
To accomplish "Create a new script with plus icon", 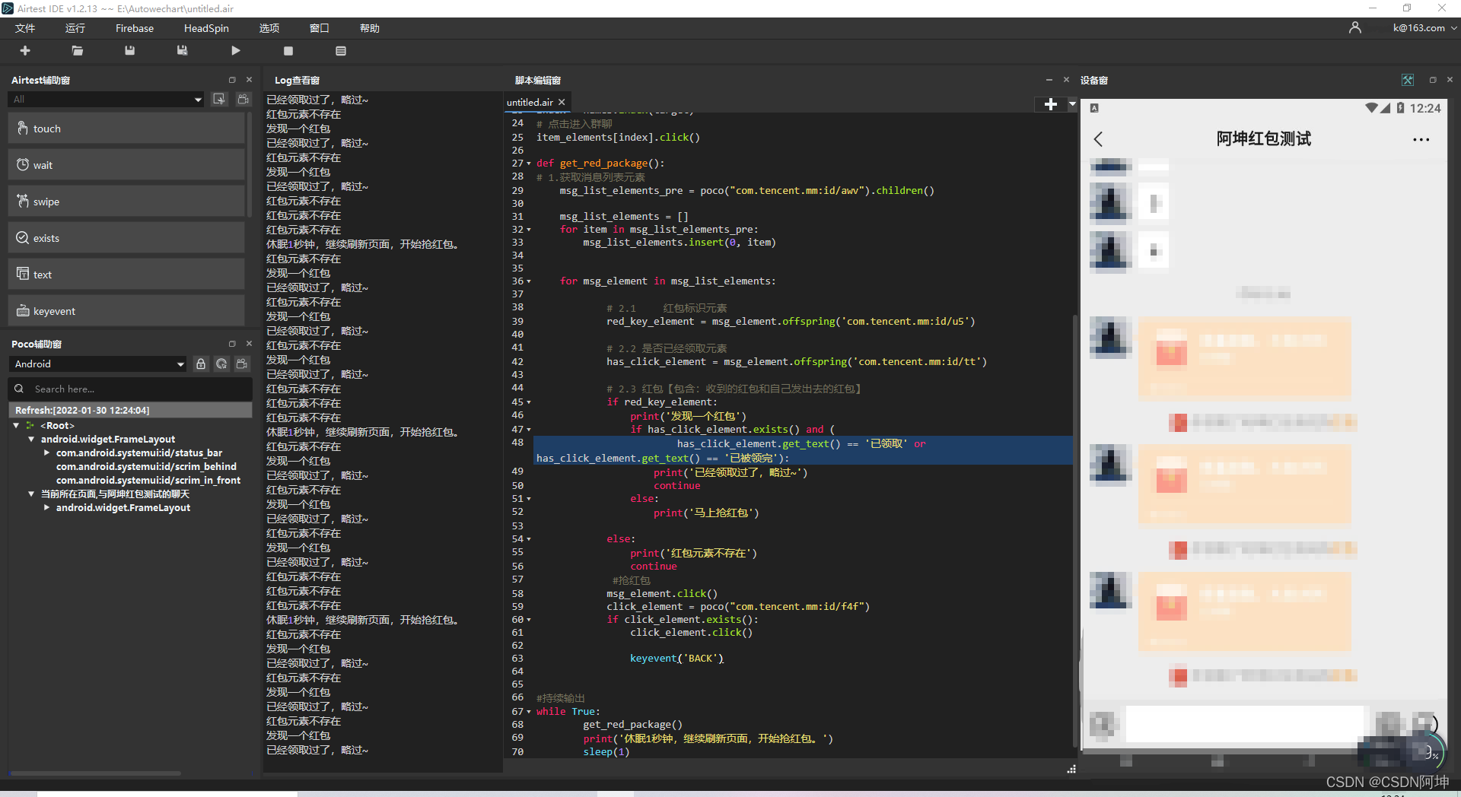I will (25, 51).
